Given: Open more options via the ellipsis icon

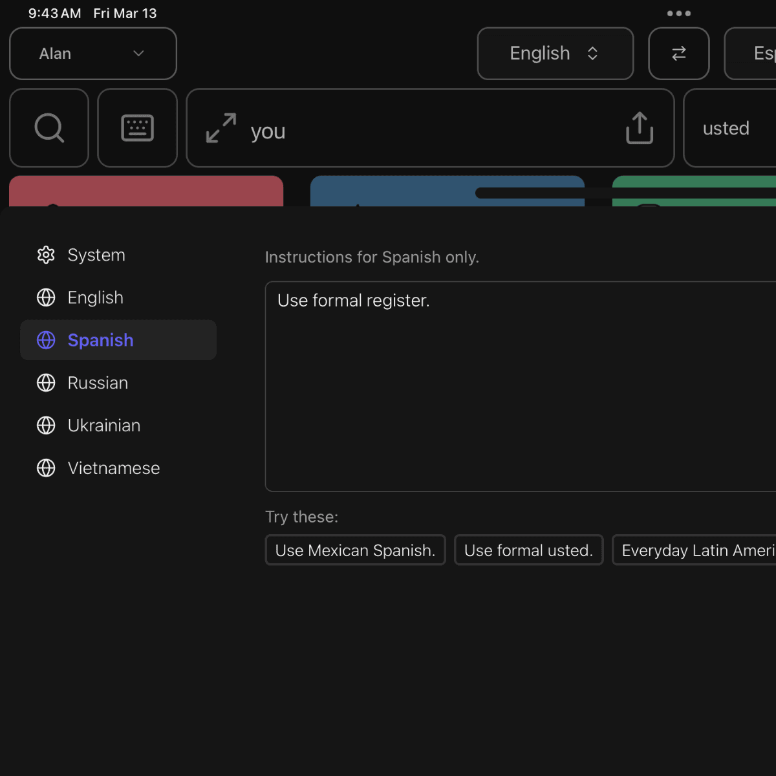Looking at the screenshot, I should click(x=678, y=13).
